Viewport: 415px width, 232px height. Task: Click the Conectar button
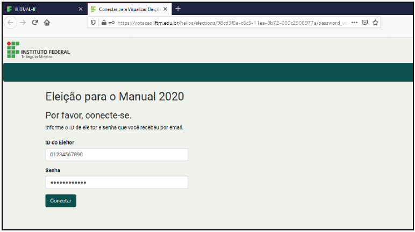(61, 201)
